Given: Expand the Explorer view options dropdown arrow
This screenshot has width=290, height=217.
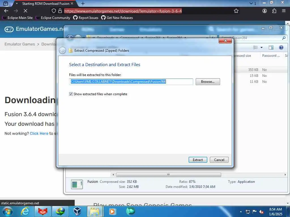Looking at the screenshot, I should [x=261, y=47].
